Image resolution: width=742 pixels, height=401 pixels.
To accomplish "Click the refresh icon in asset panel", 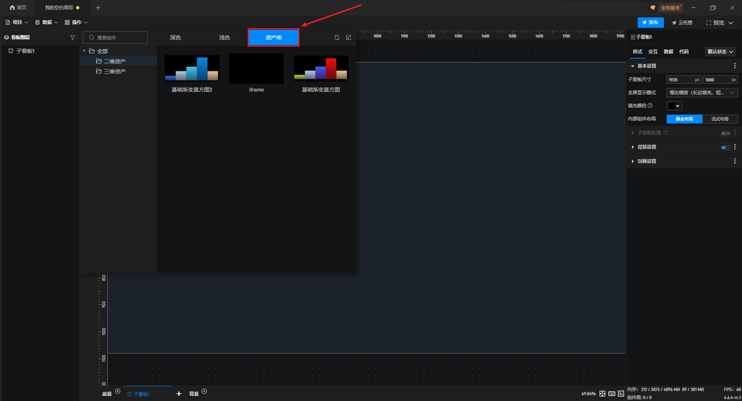I will (x=337, y=37).
